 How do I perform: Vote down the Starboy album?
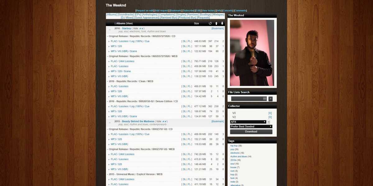[x=143, y=29]
